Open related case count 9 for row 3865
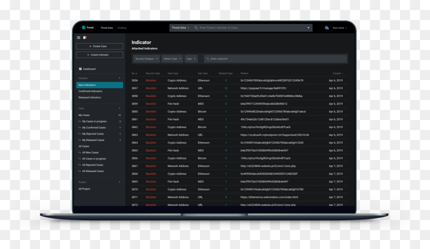This screenshot has height=249, width=430. 226,150
